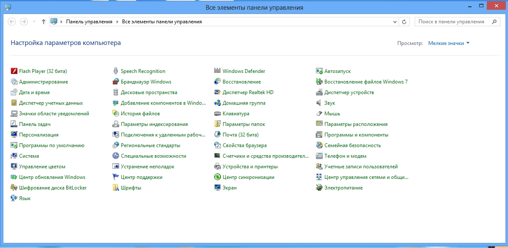Screen dimensions: 508x248
Task: Expand the address bar history dropdown arrow
Action: click(395, 22)
